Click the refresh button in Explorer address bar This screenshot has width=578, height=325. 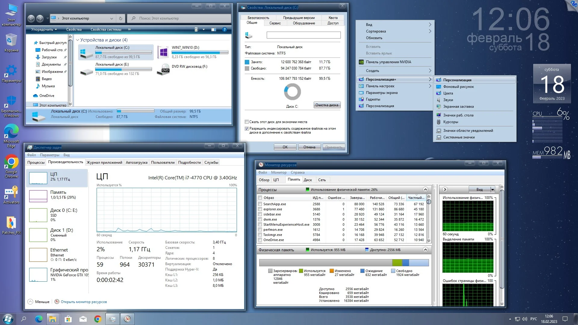(x=120, y=18)
